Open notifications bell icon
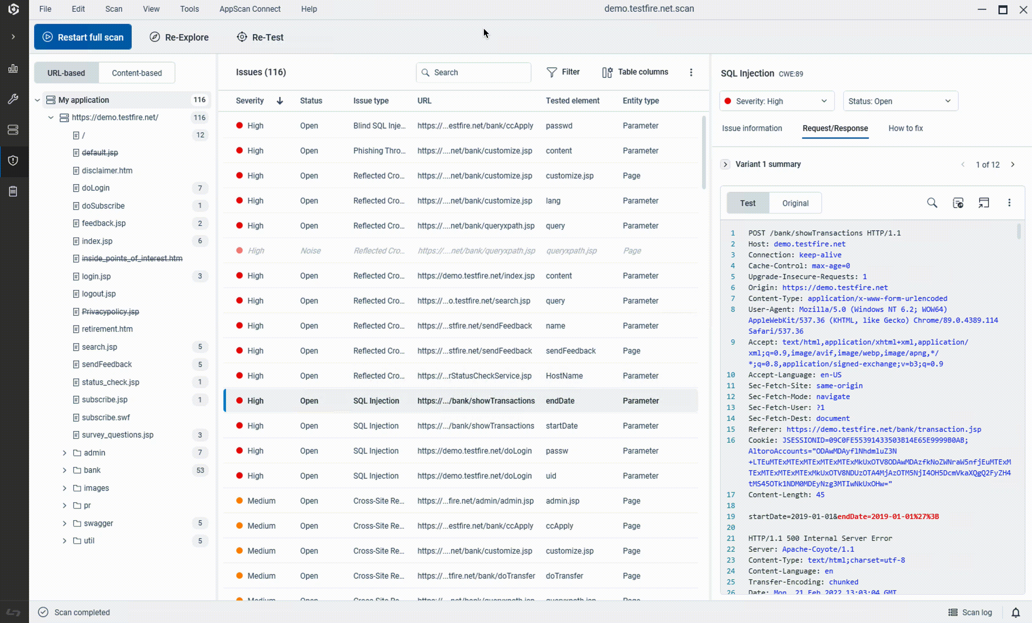The width and height of the screenshot is (1032, 623). coord(1016,612)
